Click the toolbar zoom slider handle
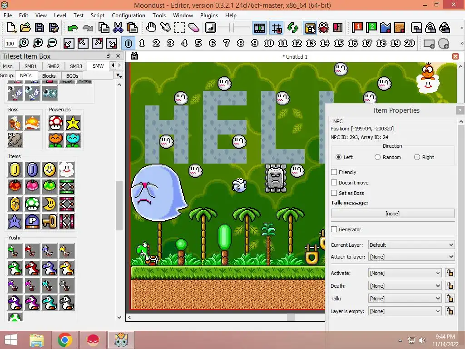The width and height of the screenshot is (465, 349). pyautogui.click(x=231, y=28)
